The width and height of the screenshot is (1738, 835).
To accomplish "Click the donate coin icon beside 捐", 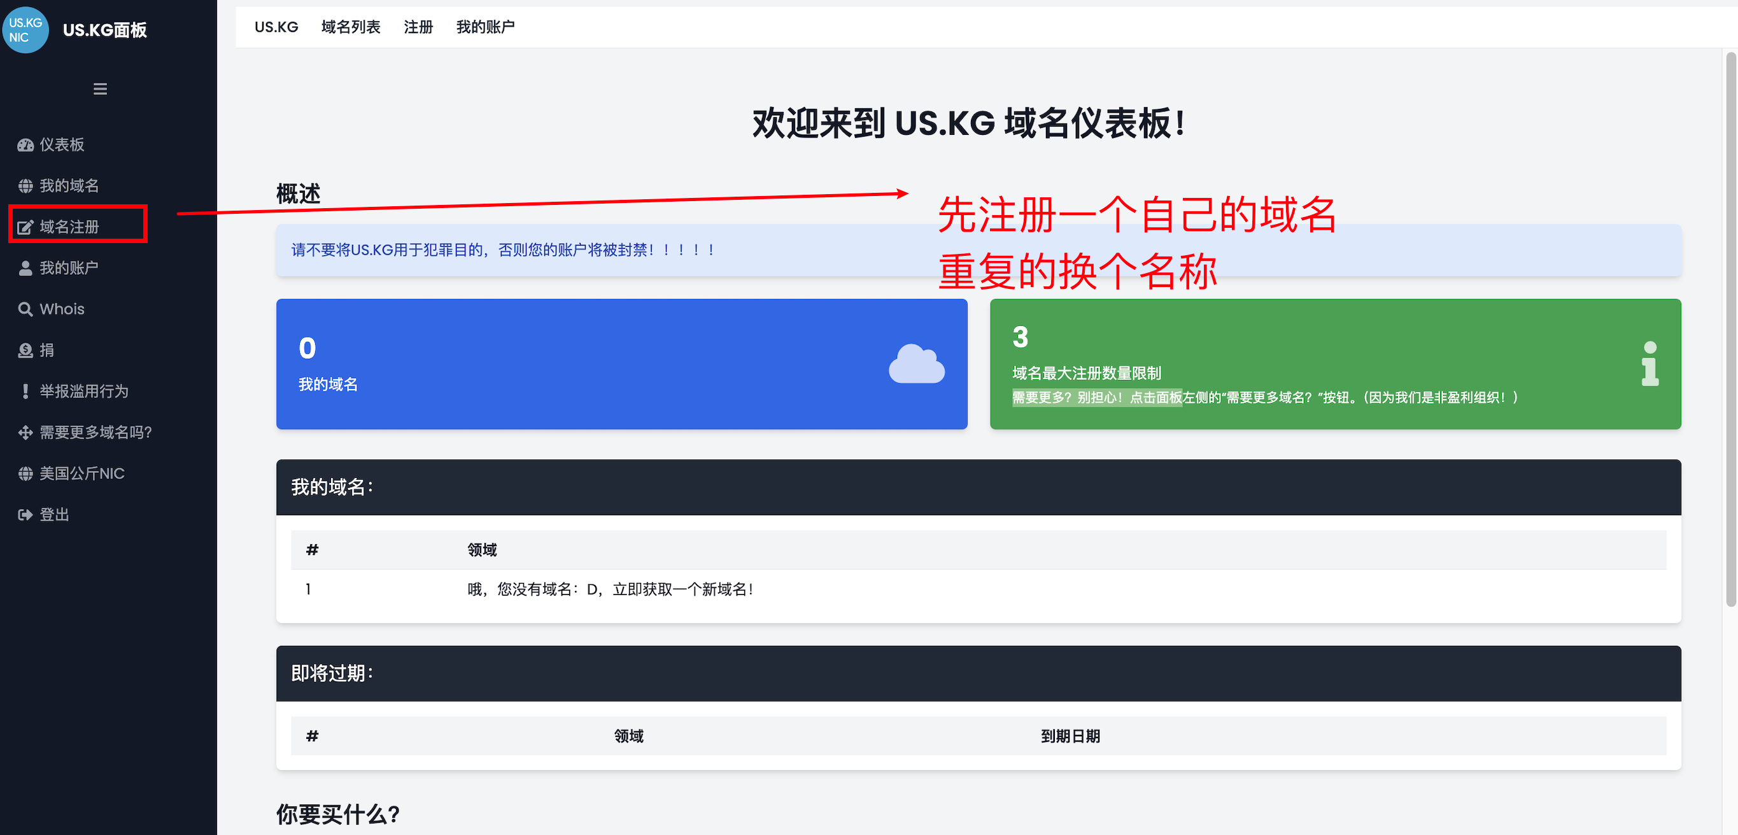I will pyautogui.click(x=25, y=351).
